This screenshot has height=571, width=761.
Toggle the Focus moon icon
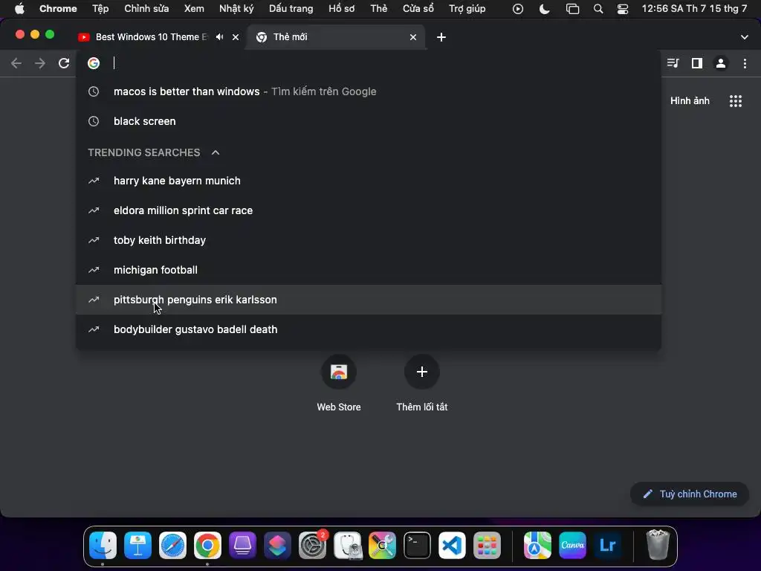545,9
